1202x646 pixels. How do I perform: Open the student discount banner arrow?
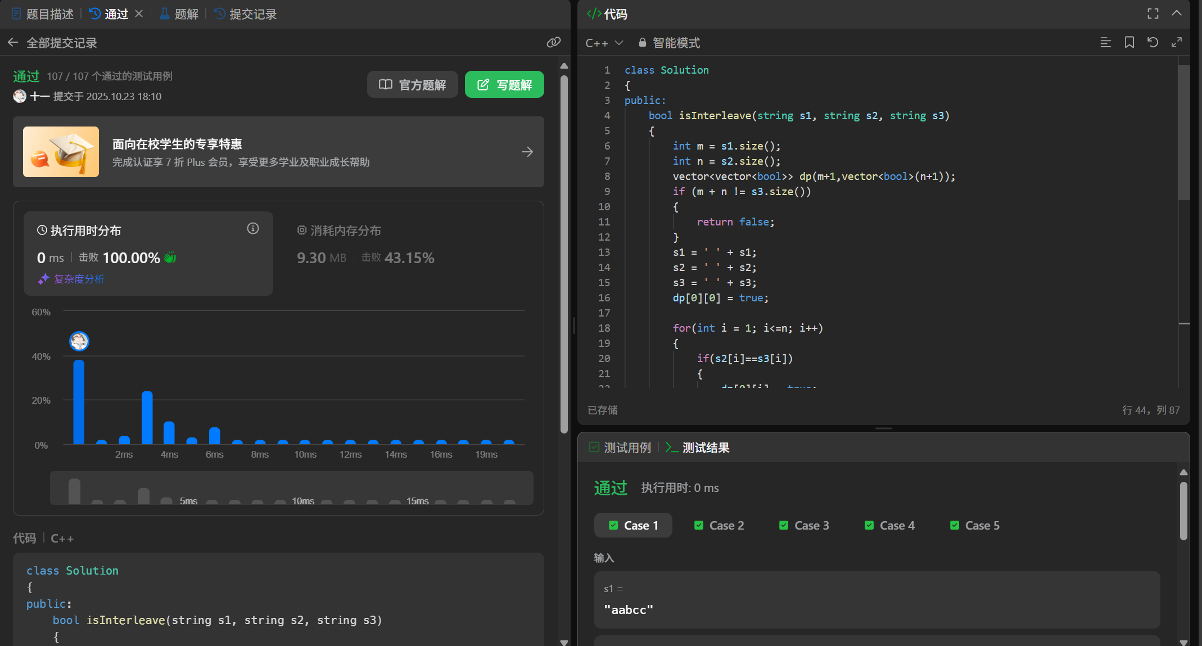click(x=527, y=152)
